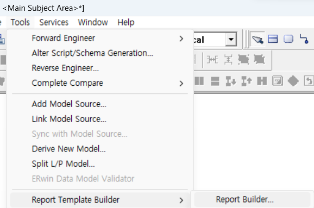Select Link Model Source menu entry
This screenshot has width=314, height=208.
pyautogui.click(x=100, y=119)
